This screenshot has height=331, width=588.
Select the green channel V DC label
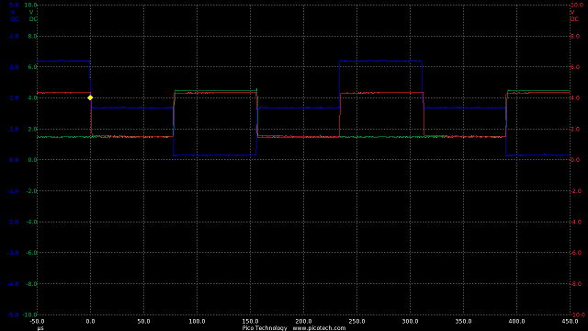click(33, 16)
